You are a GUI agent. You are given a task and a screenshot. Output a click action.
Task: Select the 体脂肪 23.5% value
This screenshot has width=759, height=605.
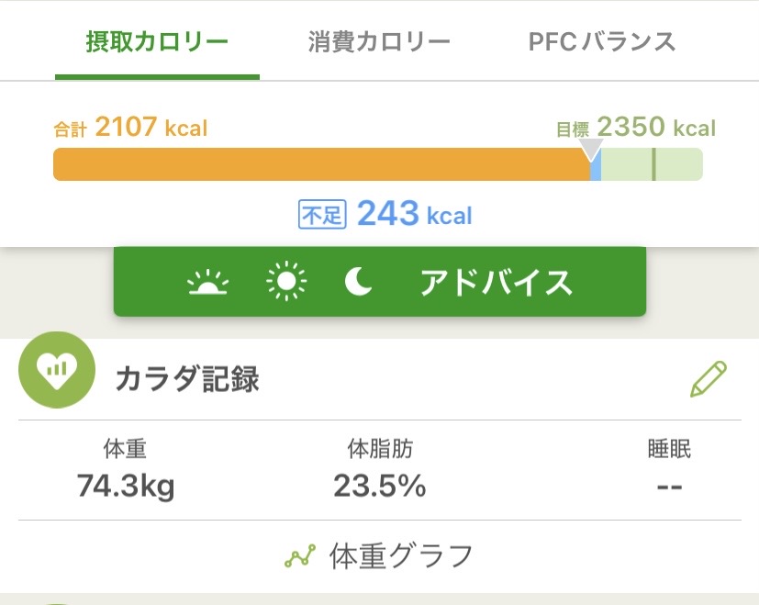379,485
